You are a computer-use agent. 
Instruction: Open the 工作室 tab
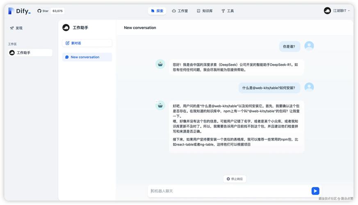point(180,11)
